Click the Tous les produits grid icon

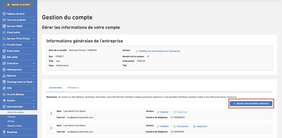(x=4, y=20)
